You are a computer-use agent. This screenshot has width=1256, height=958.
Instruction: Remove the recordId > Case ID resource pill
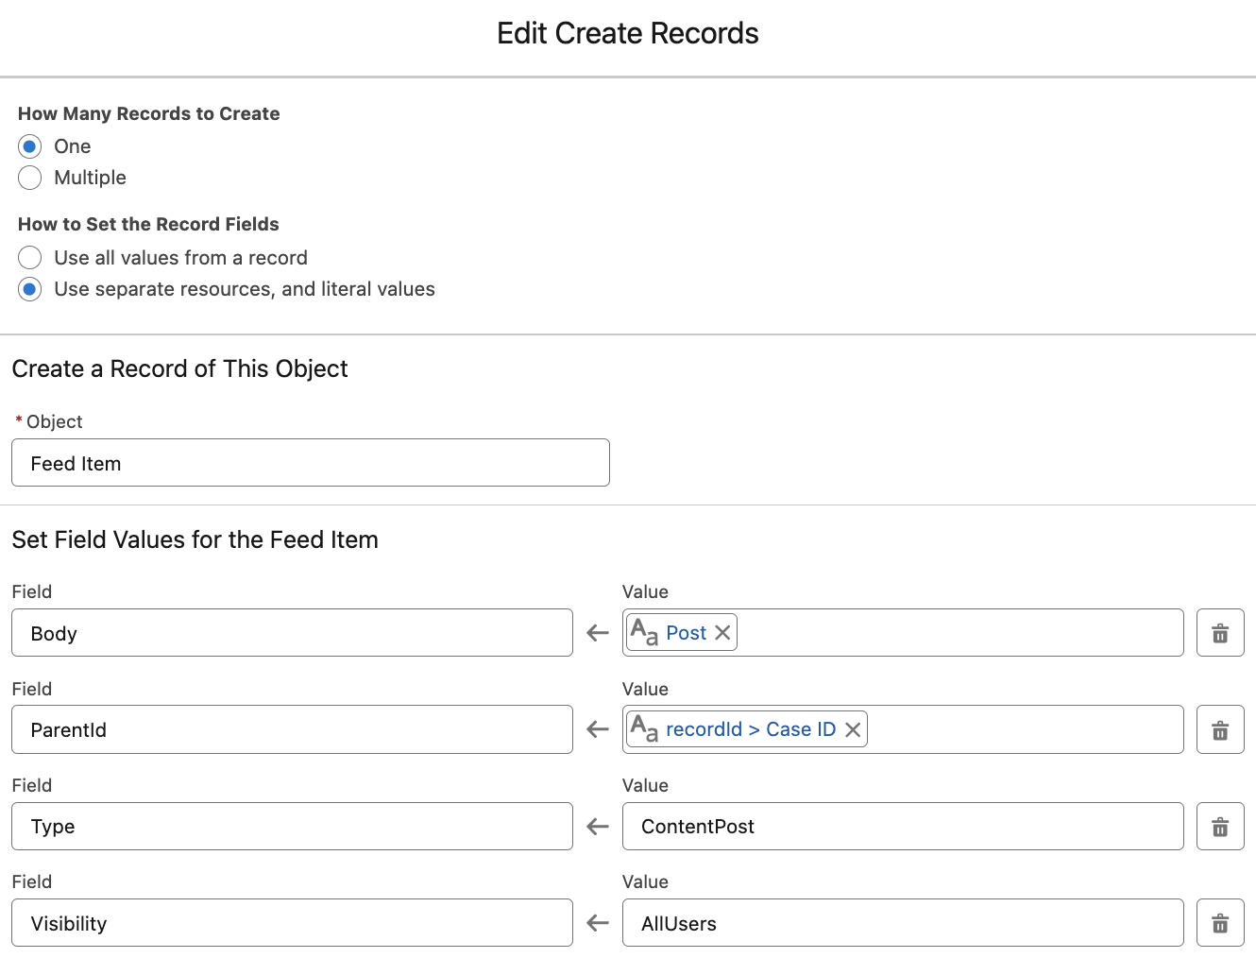pos(852,729)
